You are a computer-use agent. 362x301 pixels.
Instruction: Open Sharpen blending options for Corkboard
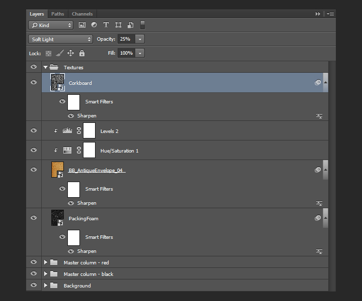[319, 116]
